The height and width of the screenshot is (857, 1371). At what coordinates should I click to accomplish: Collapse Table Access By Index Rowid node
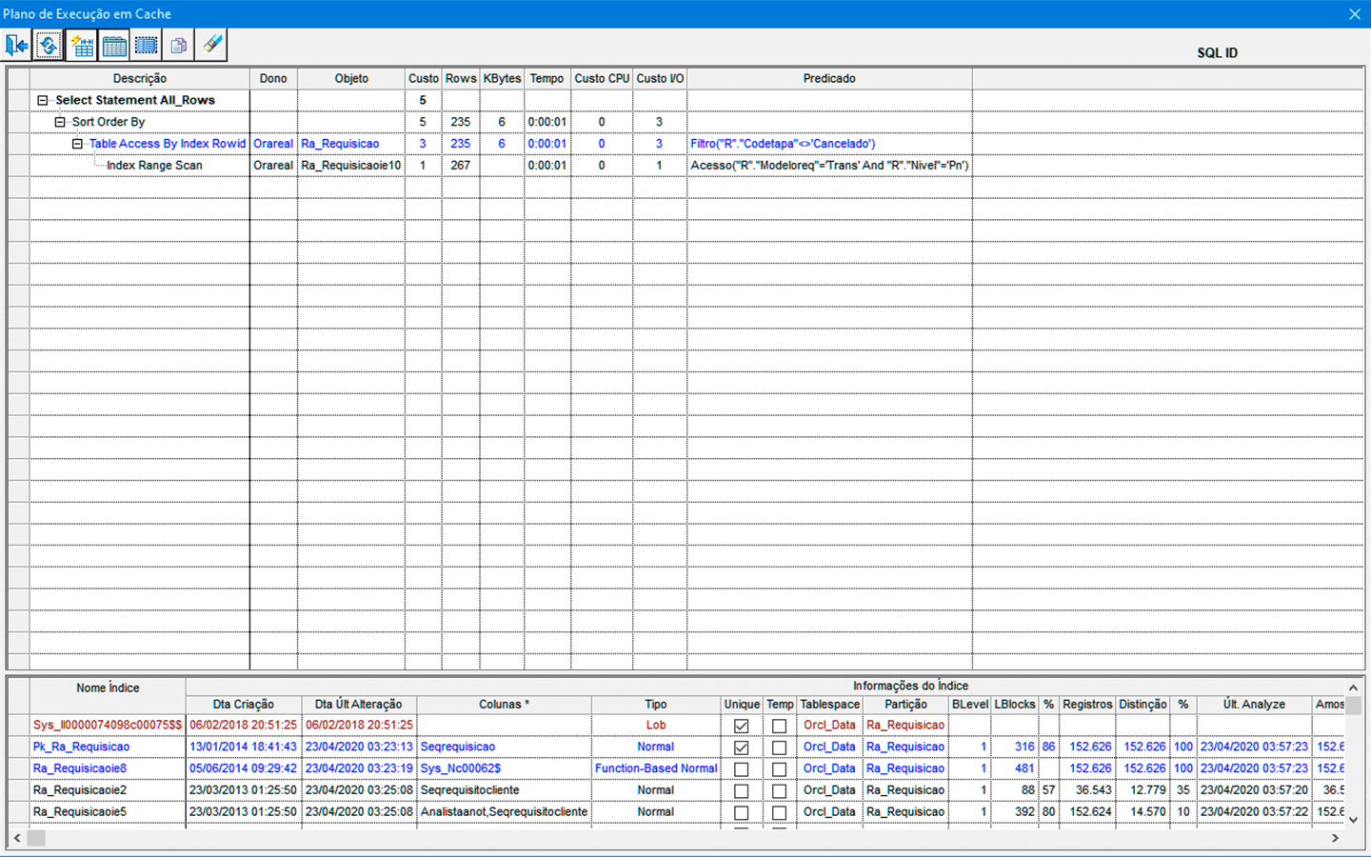78,144
